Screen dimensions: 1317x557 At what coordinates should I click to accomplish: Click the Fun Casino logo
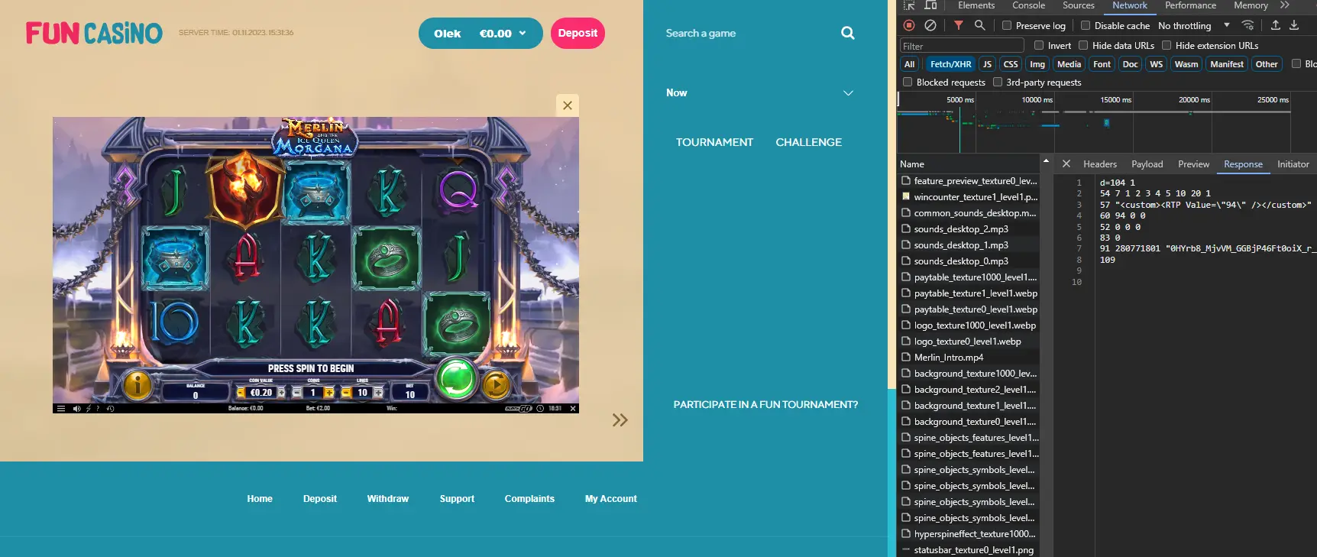94,33
